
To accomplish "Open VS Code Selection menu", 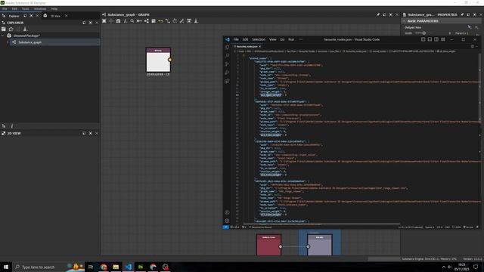I will (x=259, y=39).
